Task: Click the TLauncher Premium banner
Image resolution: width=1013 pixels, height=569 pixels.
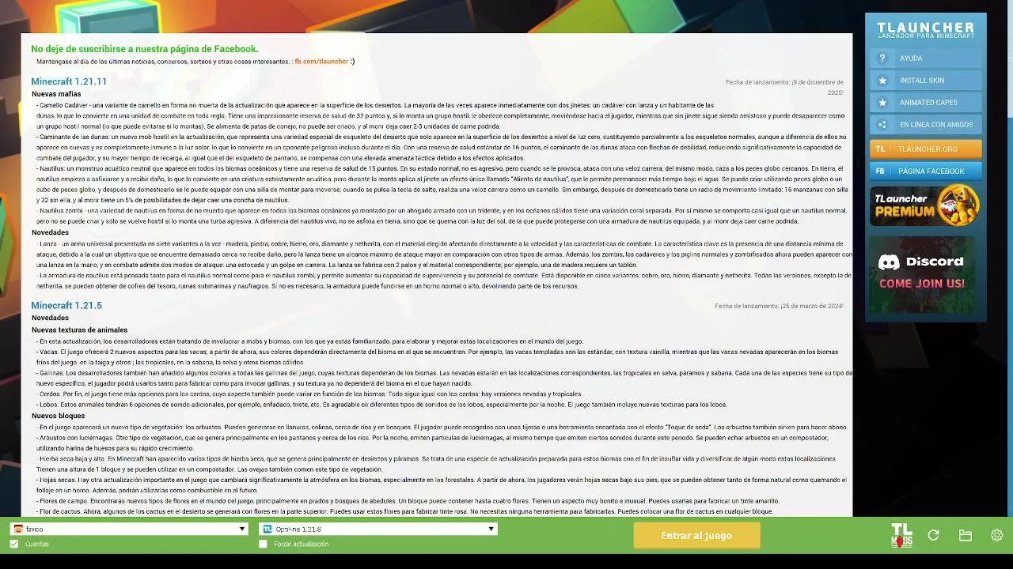Action: (x=925, y=205)
